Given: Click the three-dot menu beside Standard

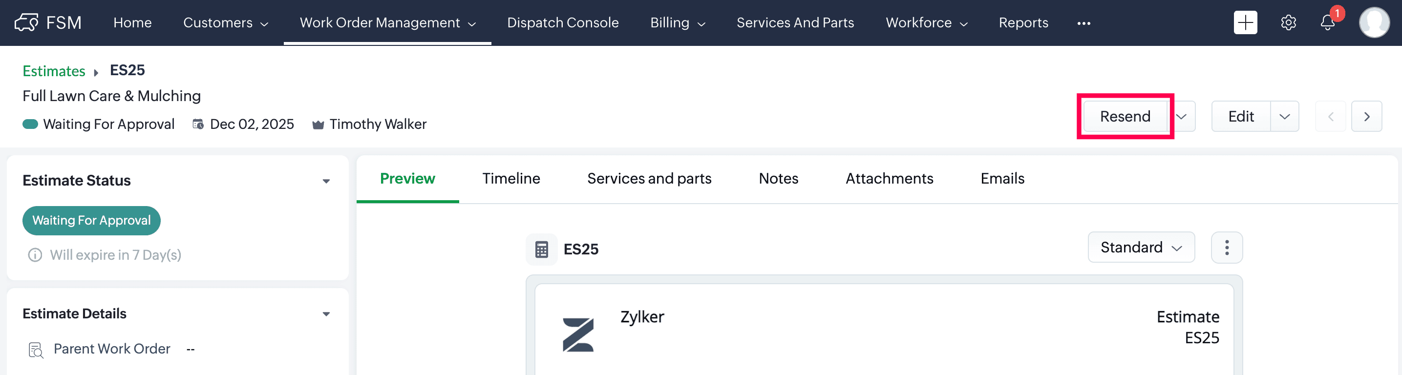Looking at the screenshot, I should pyautogui.click(x=1226, y=248).
